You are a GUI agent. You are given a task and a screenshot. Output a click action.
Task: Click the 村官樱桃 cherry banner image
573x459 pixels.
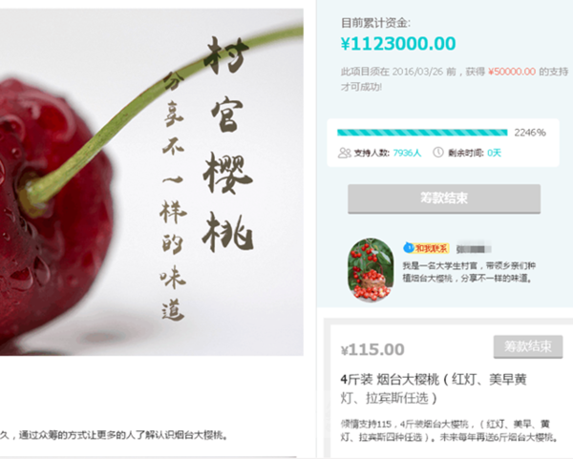click(152, 182)
